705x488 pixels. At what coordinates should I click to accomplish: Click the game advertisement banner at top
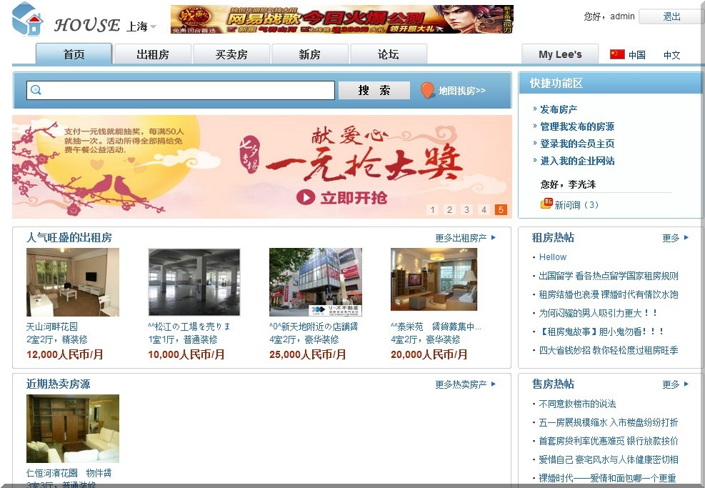point(341,19)
